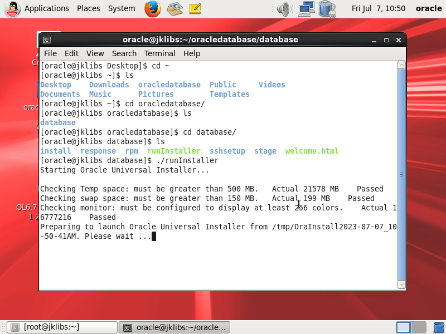This screenshot has height=334, width=446.
Task: Open the Applications menu
Action: (x=47, y=8)
